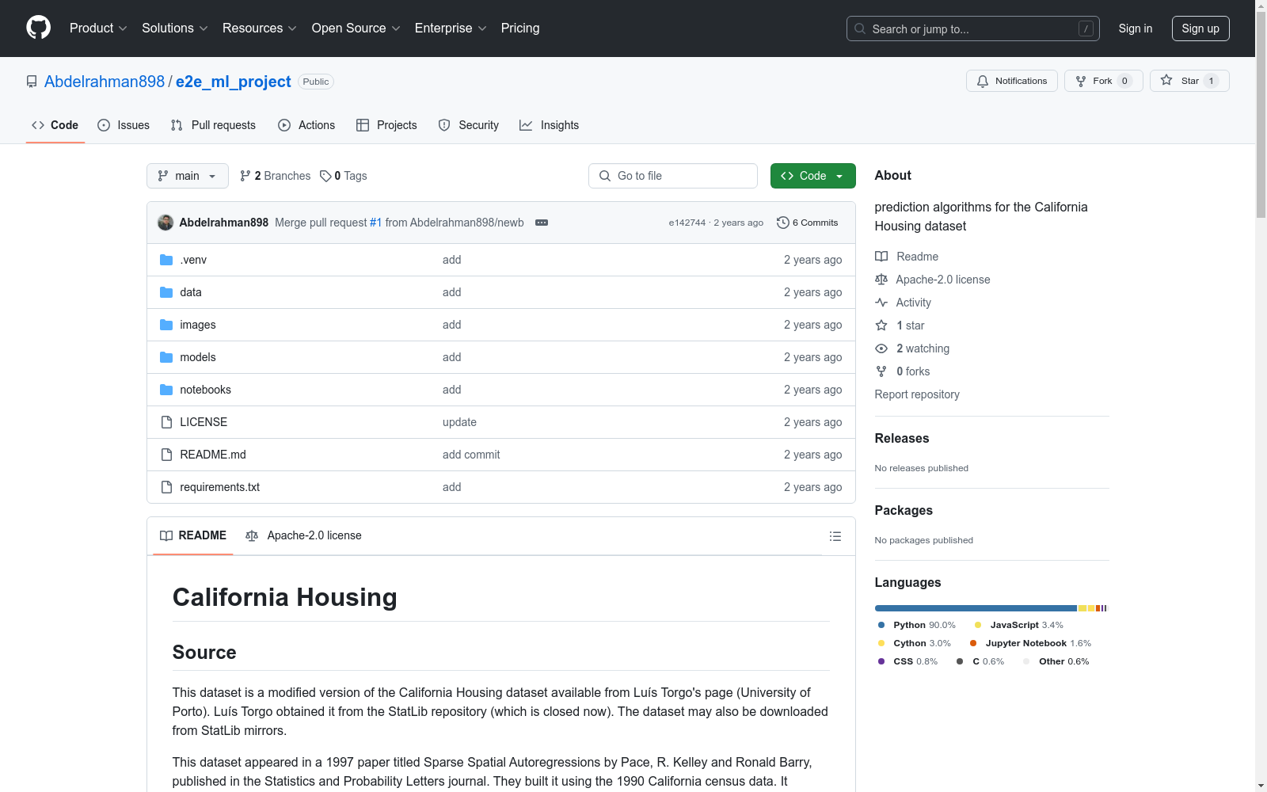This screenshot has height=792, width=1267.
Task: Select the README tab in the file panel
Action: pyautogui.click(x=193, y=535)
